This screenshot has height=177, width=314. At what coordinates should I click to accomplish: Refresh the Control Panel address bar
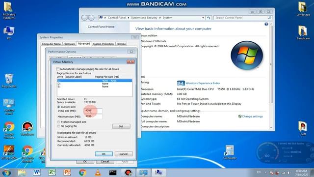209,18
